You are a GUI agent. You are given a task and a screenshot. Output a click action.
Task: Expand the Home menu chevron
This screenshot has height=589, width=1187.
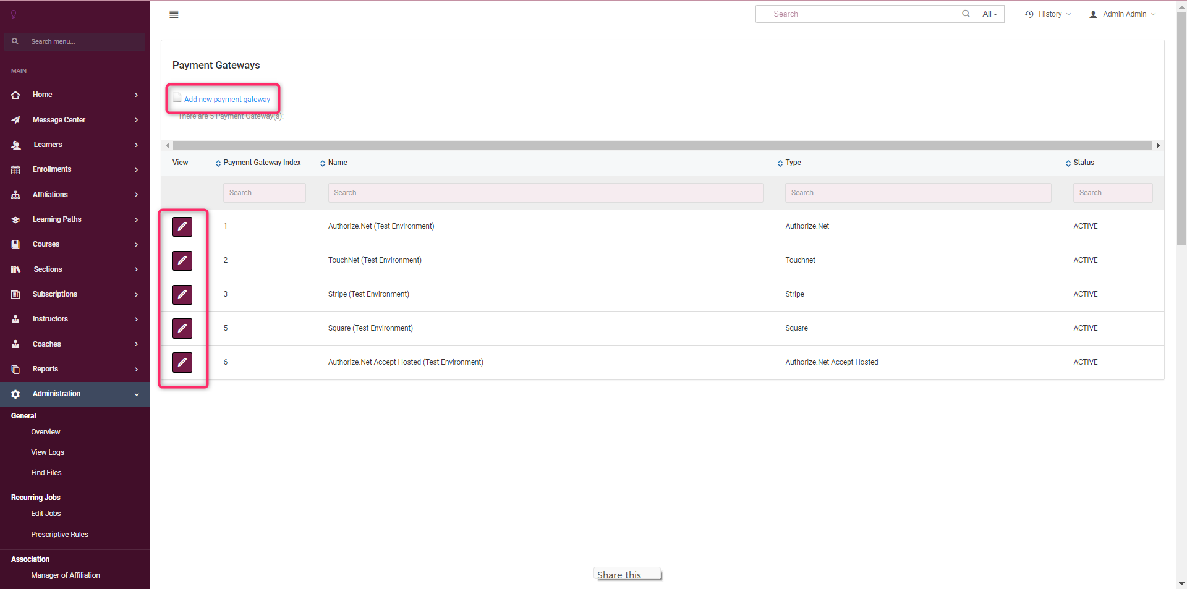click(137, 95)
